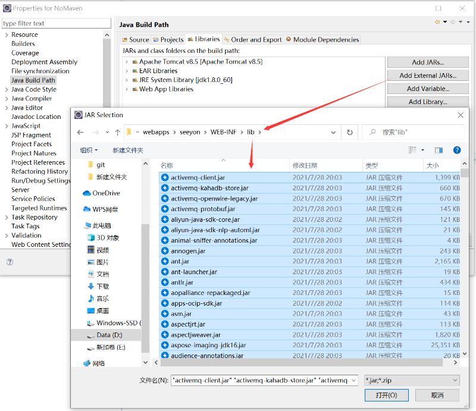This screenshot has width=476, height=411.
Task: Select OneDrive in the navigation pane
Action: coord(105,193)
